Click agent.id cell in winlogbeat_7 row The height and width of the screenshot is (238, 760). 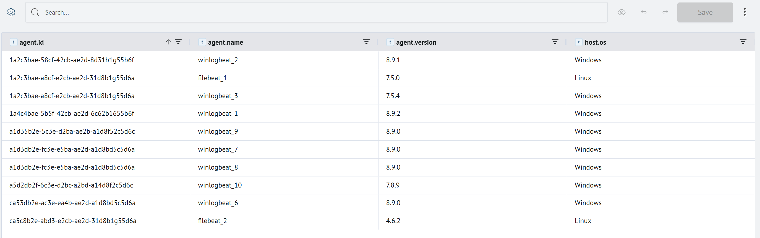pyautogui.click(x=96, y=149)
